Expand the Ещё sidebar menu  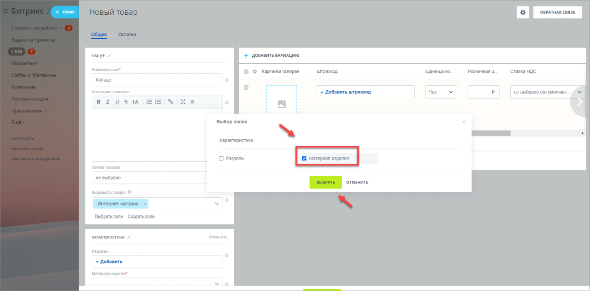[18, 122]
